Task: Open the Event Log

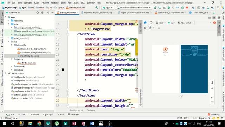Action: [214, 114]
